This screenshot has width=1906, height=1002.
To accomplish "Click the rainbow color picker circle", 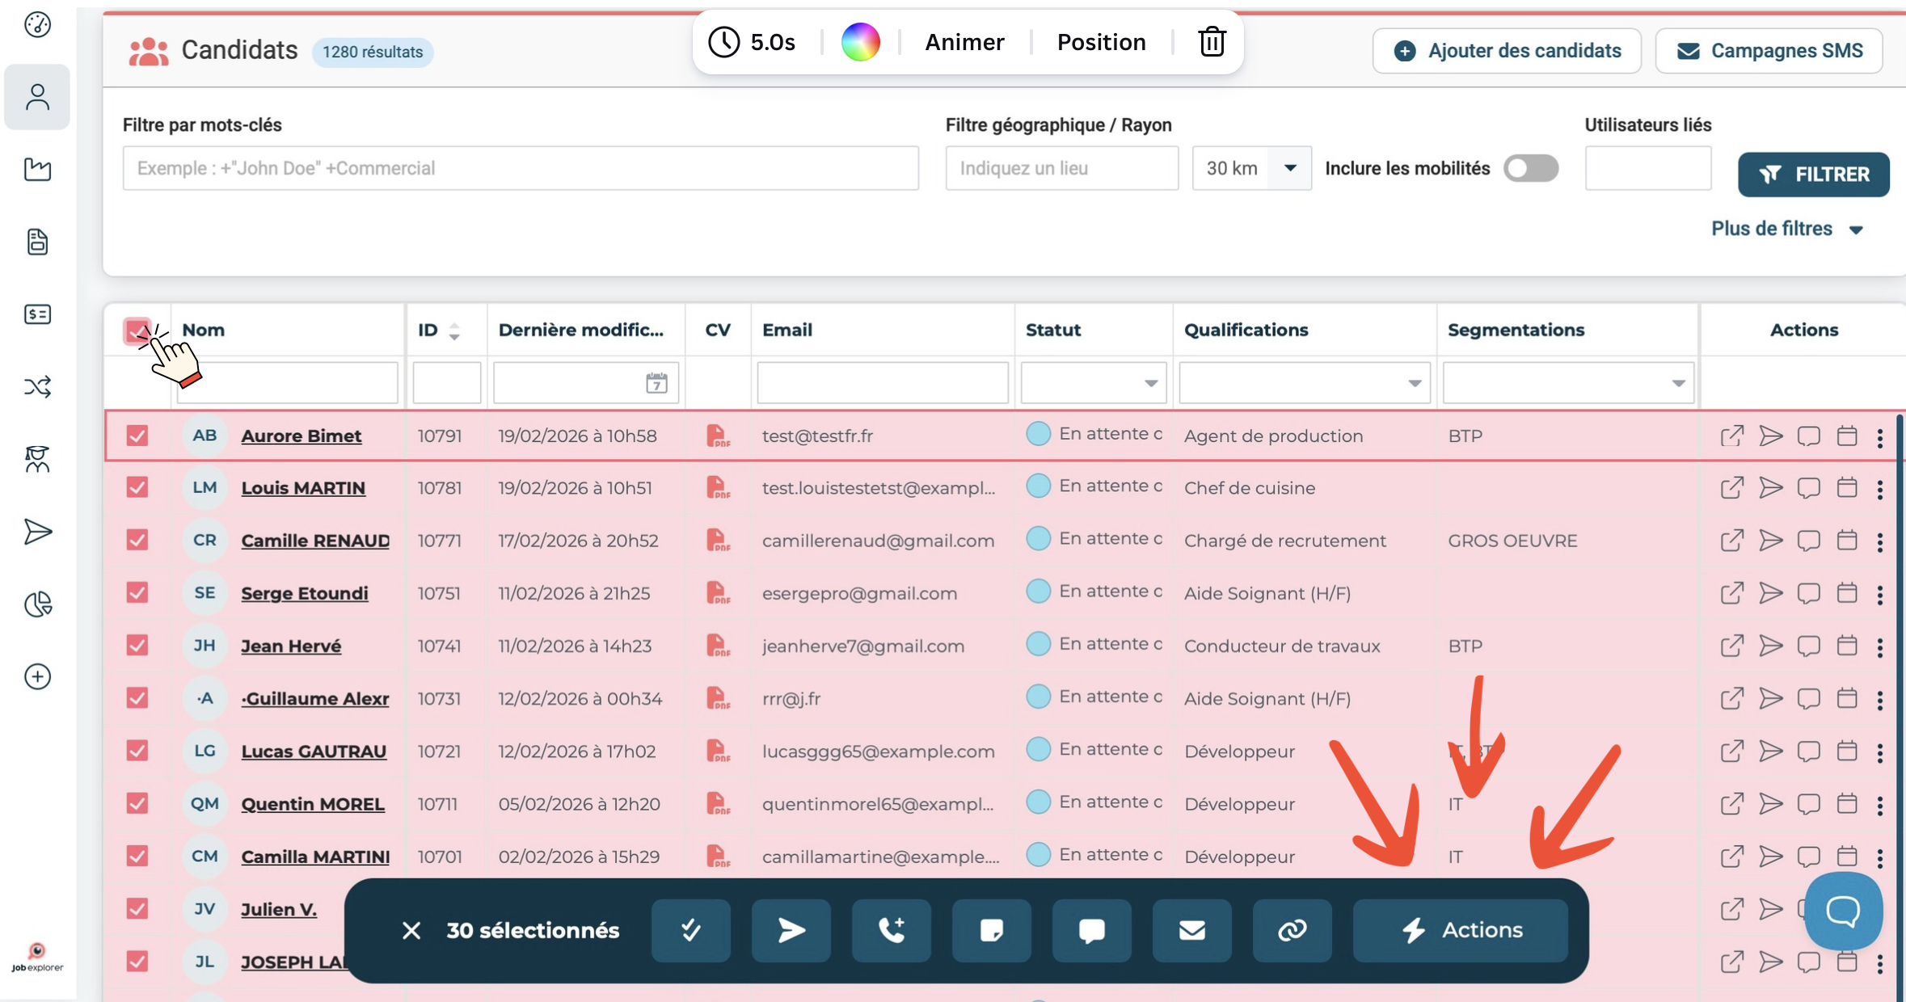I will [860, 42].
